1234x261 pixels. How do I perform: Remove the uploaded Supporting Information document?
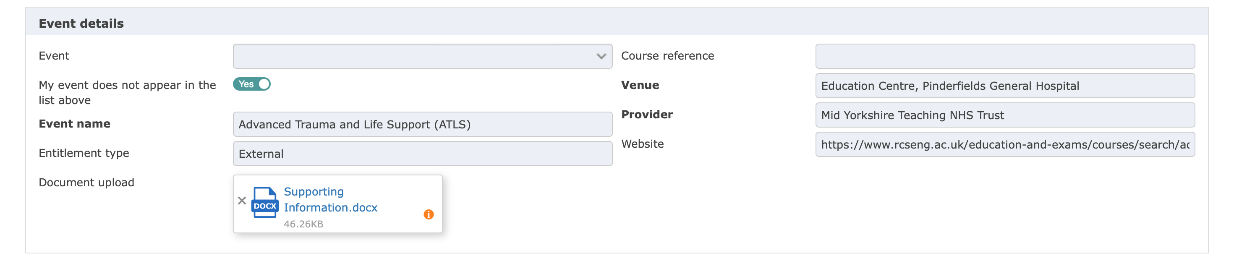(x=242, y=201)
